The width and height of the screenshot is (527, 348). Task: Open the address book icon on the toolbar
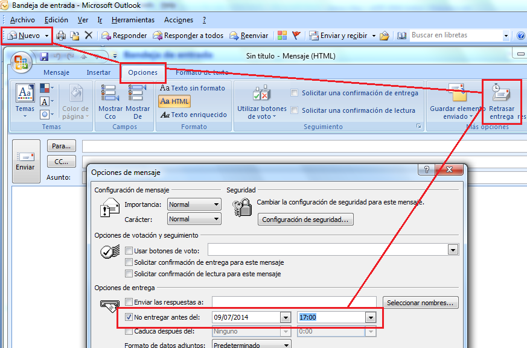click(x=402, y=36)
